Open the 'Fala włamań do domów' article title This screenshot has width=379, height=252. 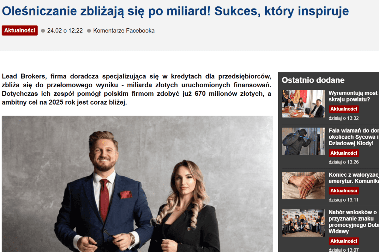[354, 137]
